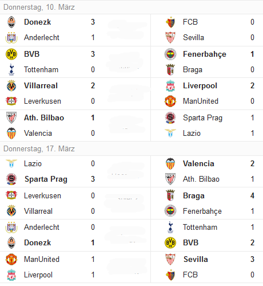The image size is (263, 286).
Task: Click the Tottenham cockerel crest under 10. März
Action: coord(11,69)
